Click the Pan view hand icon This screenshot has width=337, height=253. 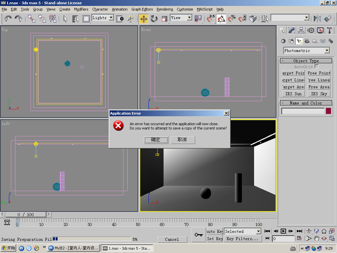tap(316, 238)
